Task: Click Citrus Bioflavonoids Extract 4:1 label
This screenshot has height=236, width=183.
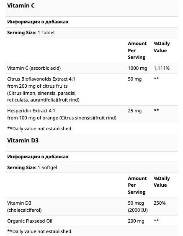Action: pos(41,79)
